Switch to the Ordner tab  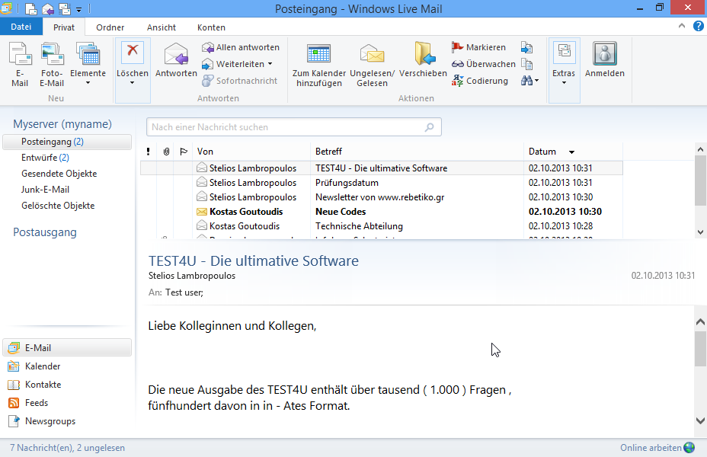pyautogui.click(x=110, y=27)
